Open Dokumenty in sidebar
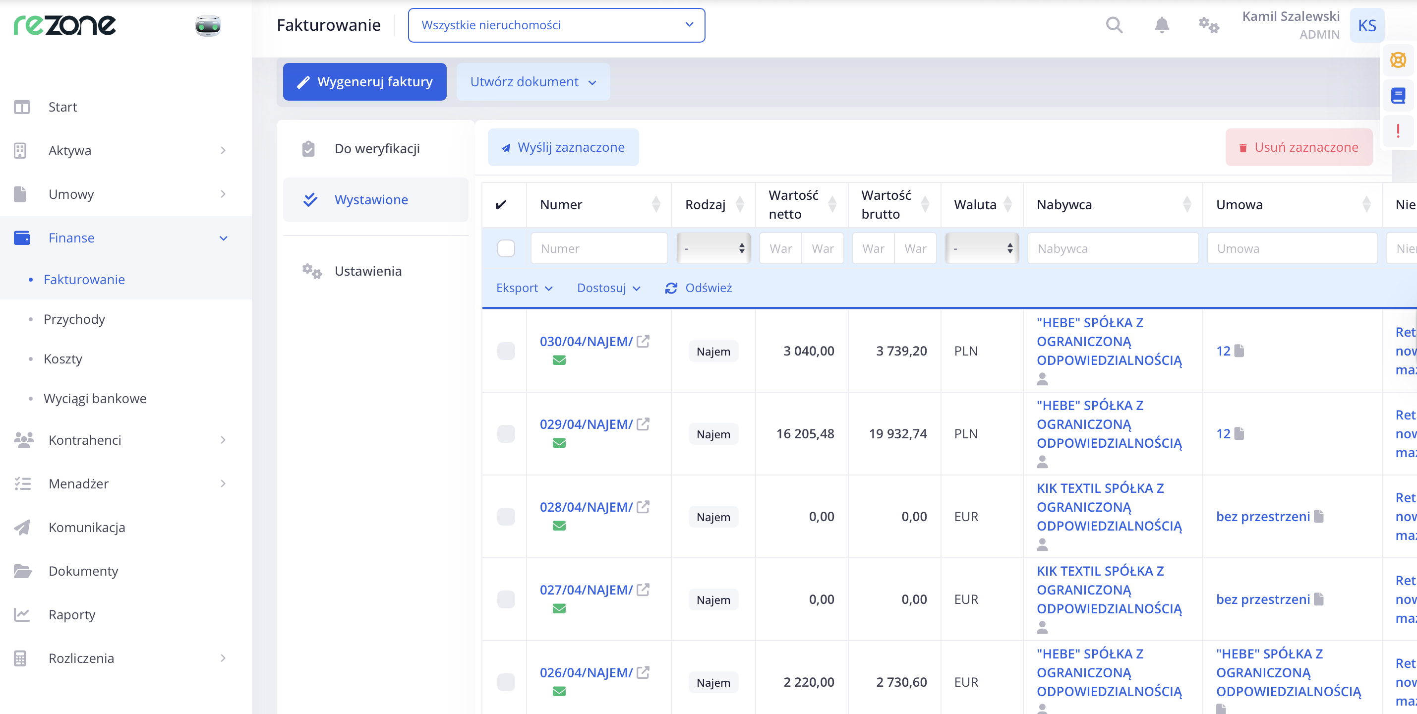Image resolution: width=1417 pixels, height=714 pixels. pyautogui.click(x=125, y=571)
